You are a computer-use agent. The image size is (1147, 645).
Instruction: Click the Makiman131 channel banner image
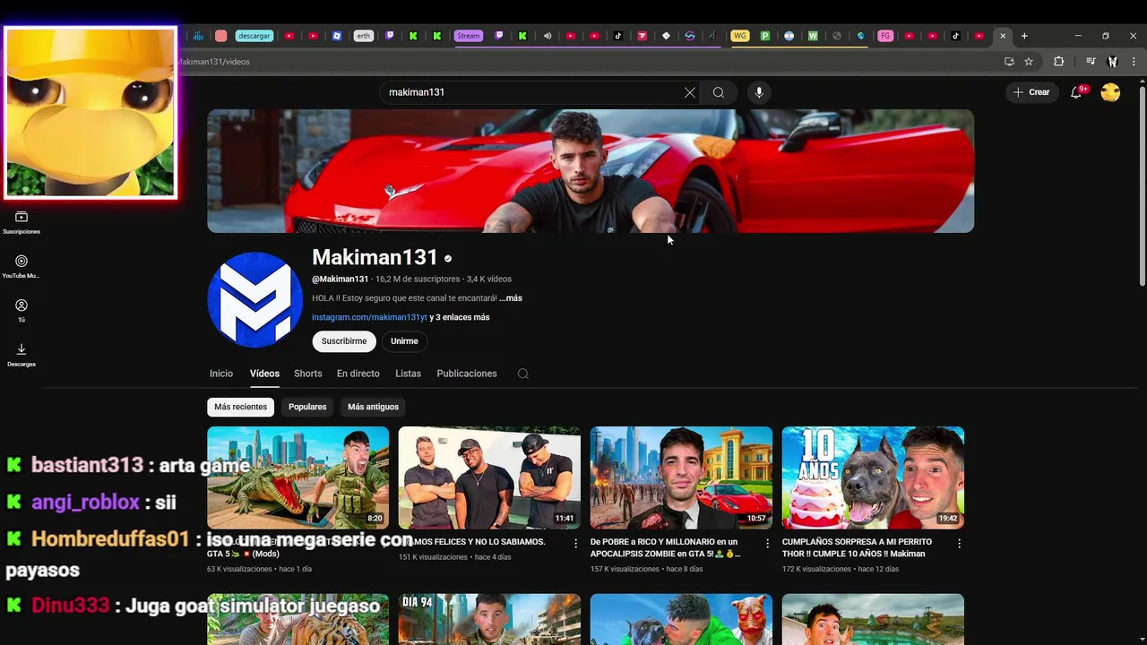pyautogui.click(x=591, y=171)
